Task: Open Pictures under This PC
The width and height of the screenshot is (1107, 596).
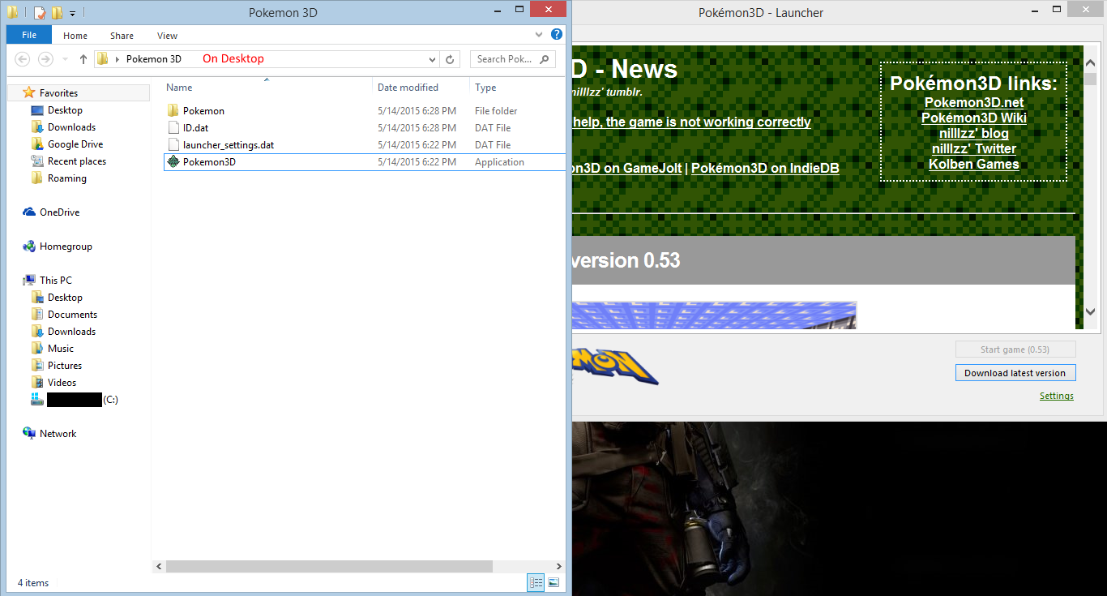Action: click(x=65, y=366)
